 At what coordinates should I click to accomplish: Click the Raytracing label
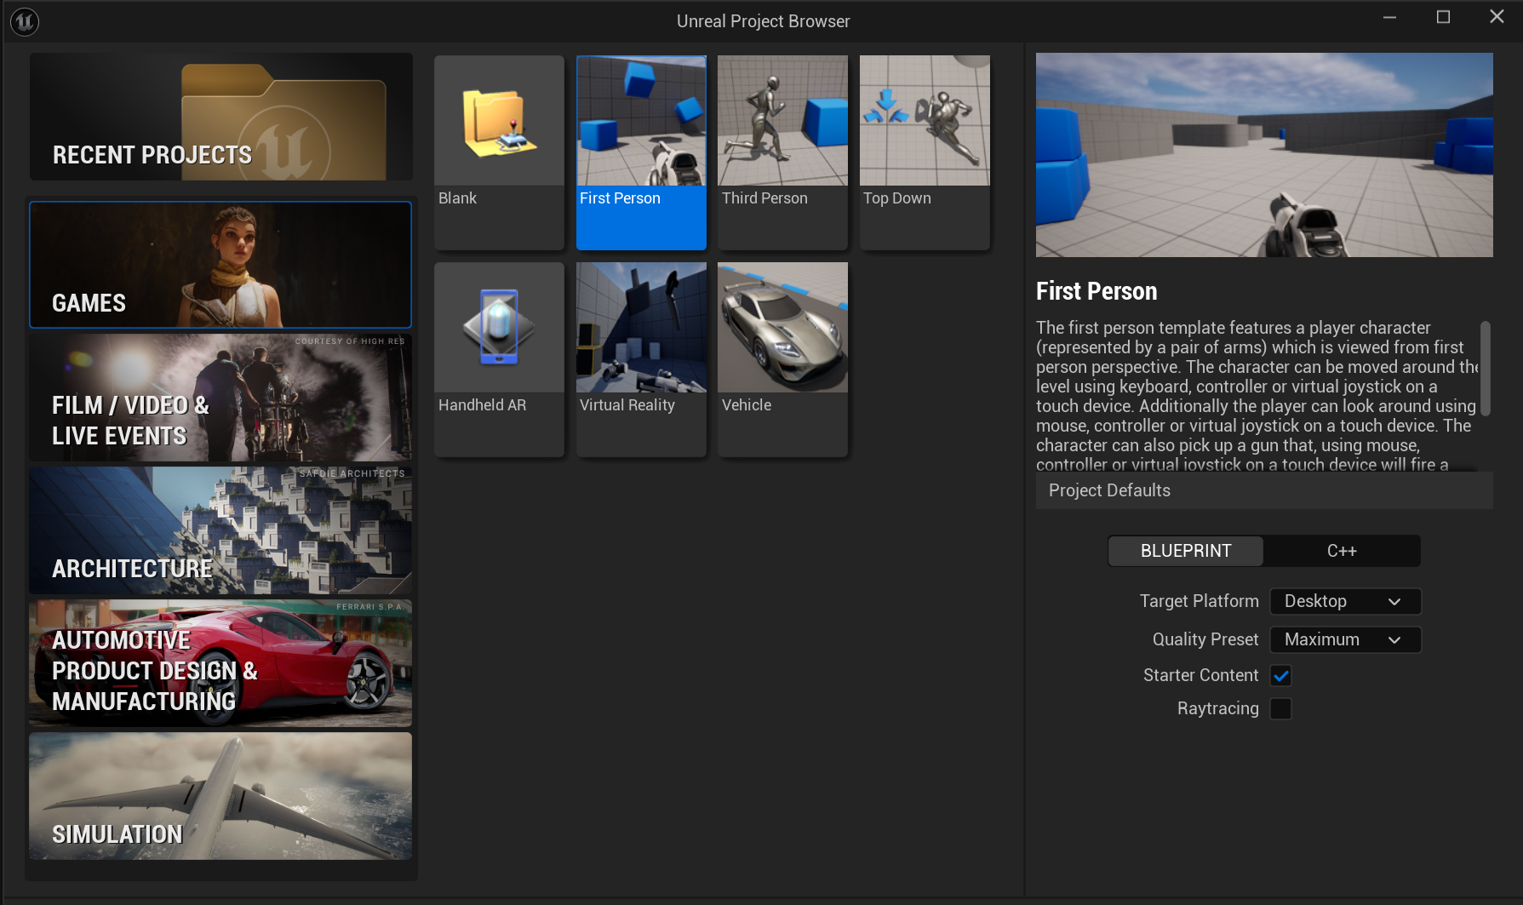pyautogui.click(x=1217, y=708)
